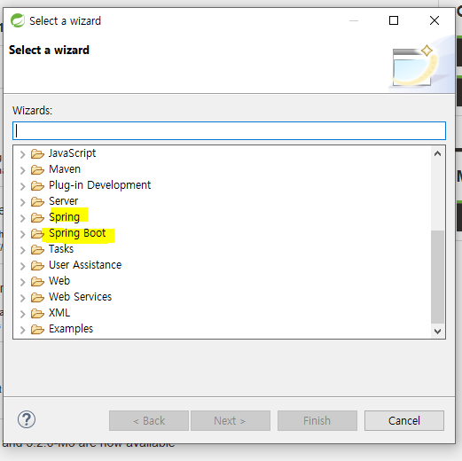Expand the Maven category
The width and height of the screenshot is (462, 461).
pyautogui.click(x=22, y=170)
